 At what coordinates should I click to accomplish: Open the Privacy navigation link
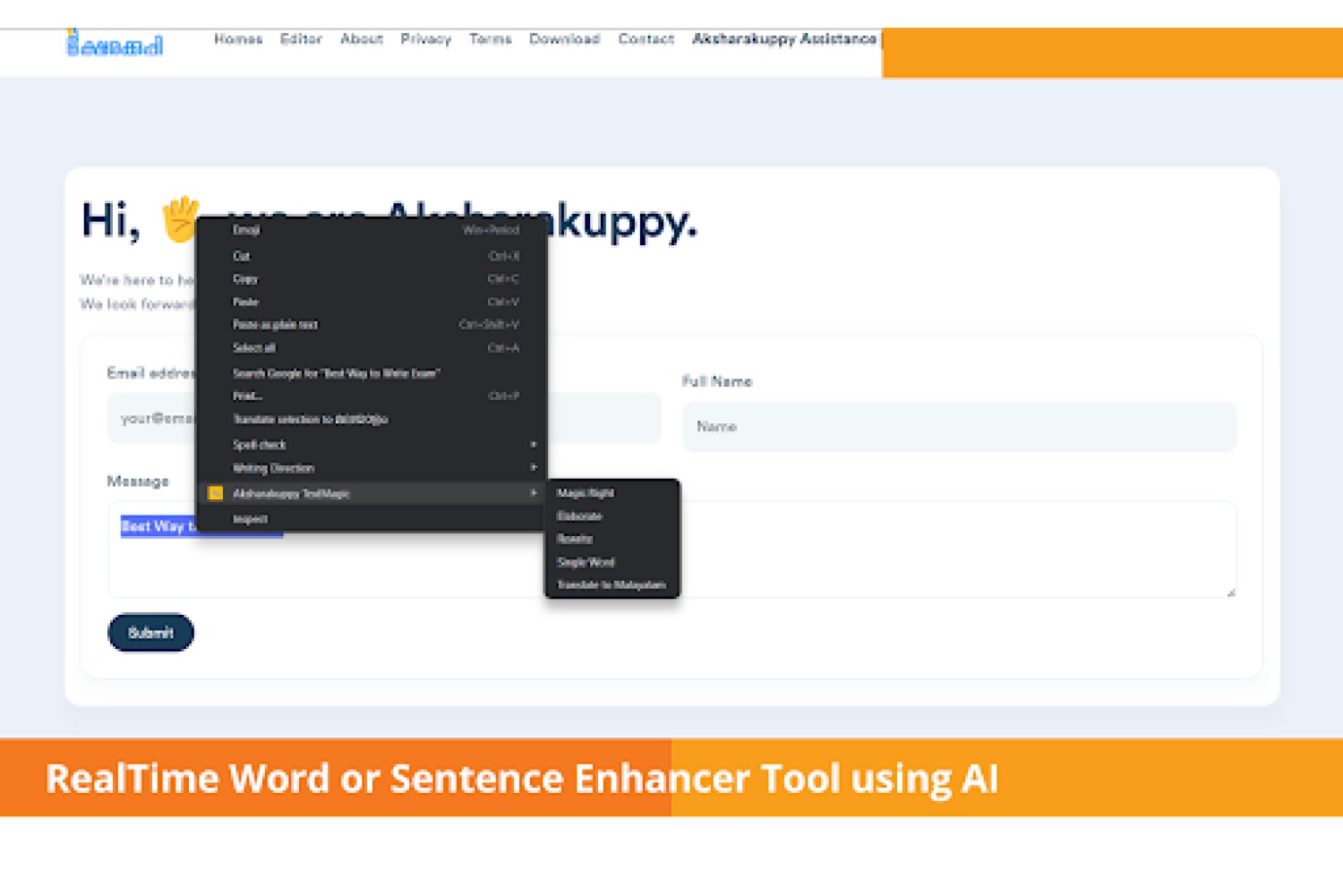coord(426,38)
